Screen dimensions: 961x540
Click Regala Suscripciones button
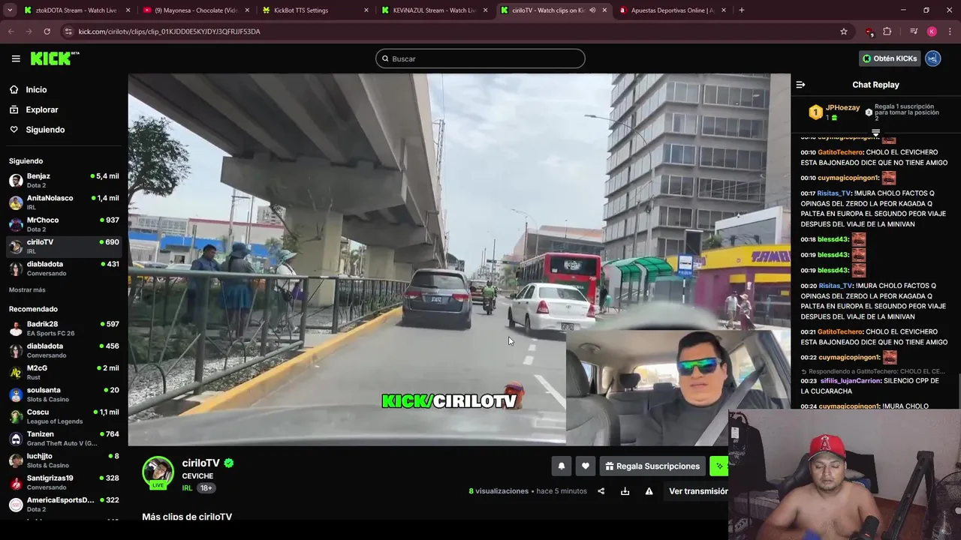[x=652, y=466]
